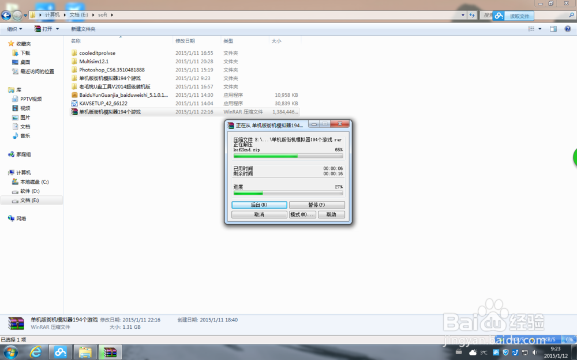Click 新建文件夹 in the toolbar
This screenshot has height=360, width=577.
click(x=83, y=29)
